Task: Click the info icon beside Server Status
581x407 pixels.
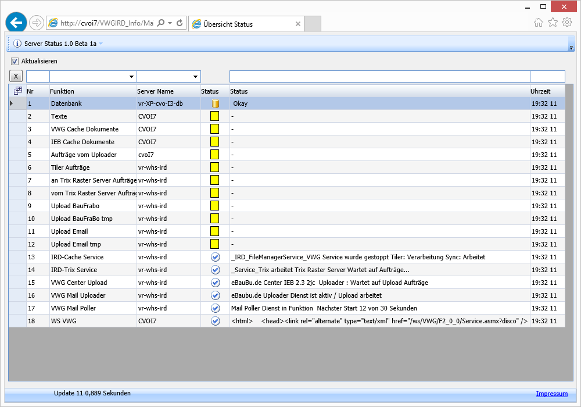Action: pyautogui.click(x=17, y=44)
